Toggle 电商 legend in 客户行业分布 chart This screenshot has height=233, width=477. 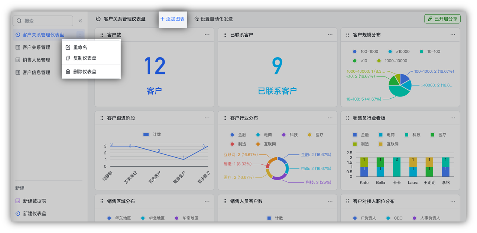(x=264, y=135)
